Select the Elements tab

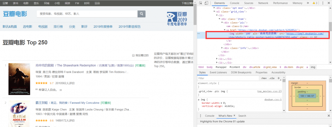219,3
